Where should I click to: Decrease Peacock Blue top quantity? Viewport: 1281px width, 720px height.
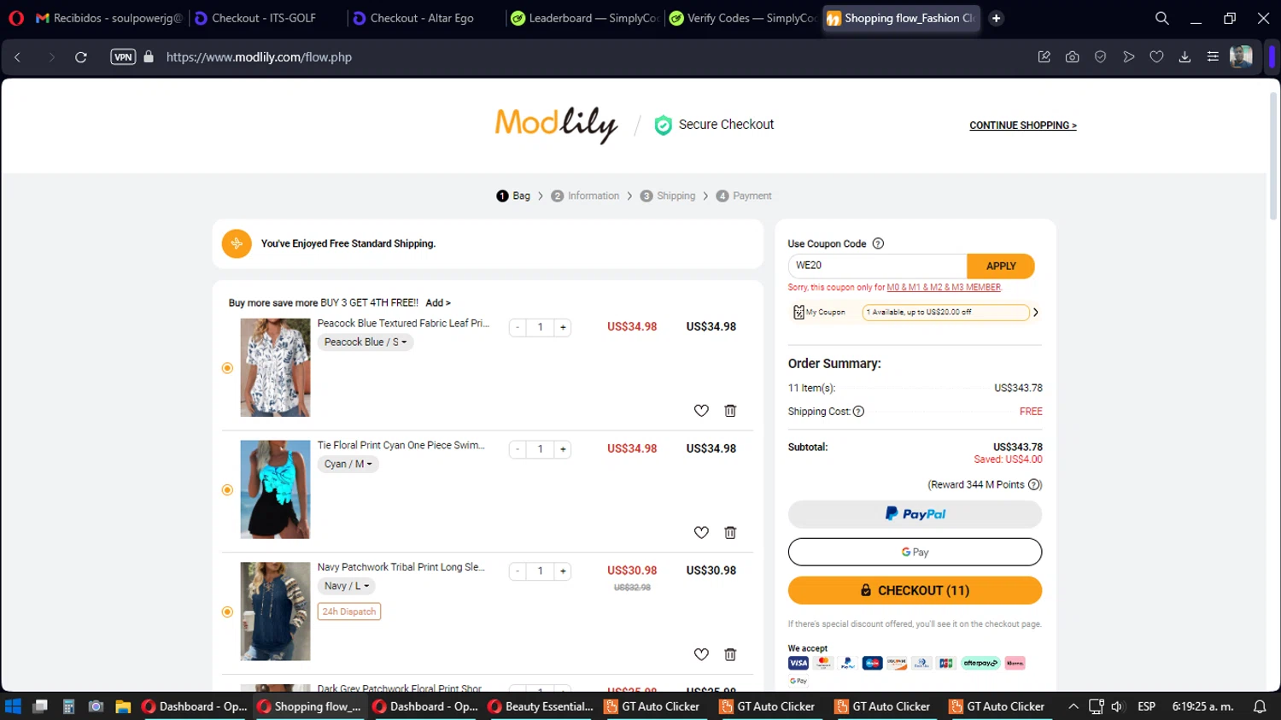518,327
